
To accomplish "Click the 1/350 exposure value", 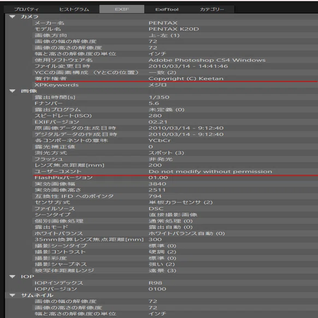I will 159,97.
